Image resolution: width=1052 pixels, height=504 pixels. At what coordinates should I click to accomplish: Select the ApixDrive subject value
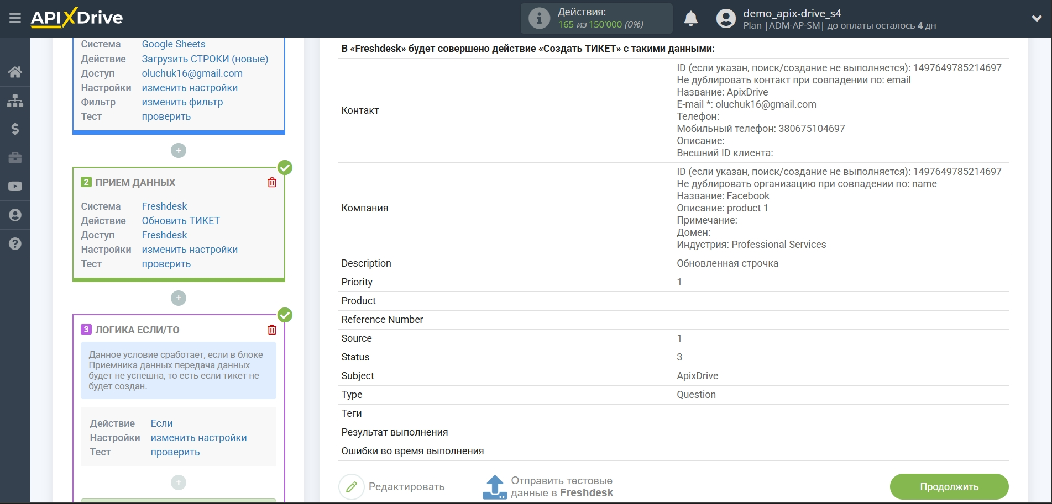pos(698,376)
